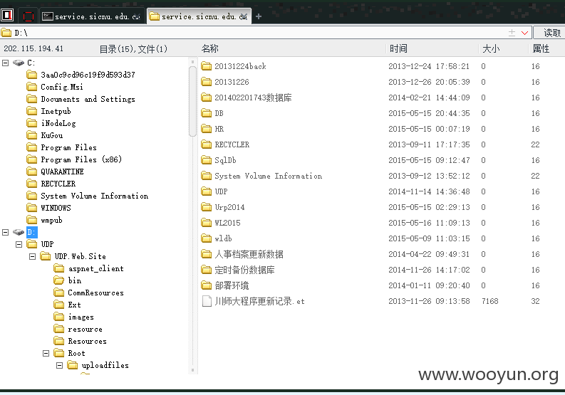Click the tree panel vertical scrollbar thumb
The height and width of the screenshot is (395, 565).
tap(192, 102)
